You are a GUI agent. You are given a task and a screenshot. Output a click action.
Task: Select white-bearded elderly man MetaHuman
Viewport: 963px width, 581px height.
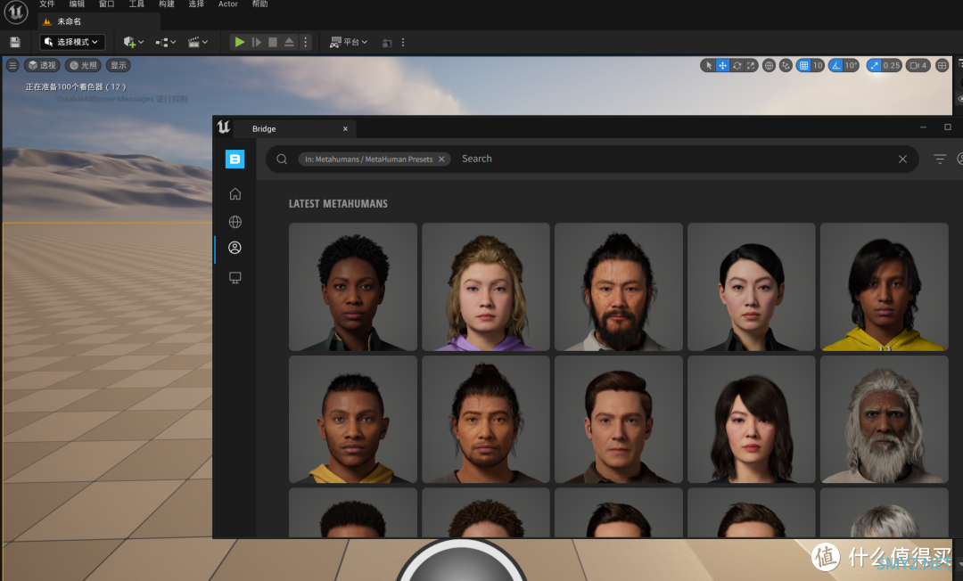(x=884, y=419)
